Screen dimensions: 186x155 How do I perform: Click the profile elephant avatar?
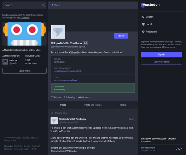click(x=58, y=32)
